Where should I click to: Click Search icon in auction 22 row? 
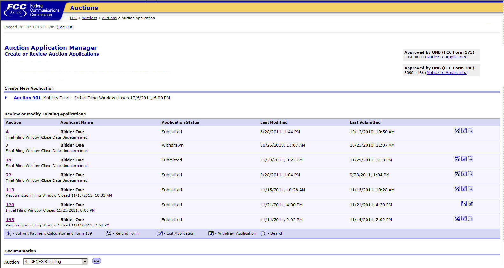(x=471, y=174)
